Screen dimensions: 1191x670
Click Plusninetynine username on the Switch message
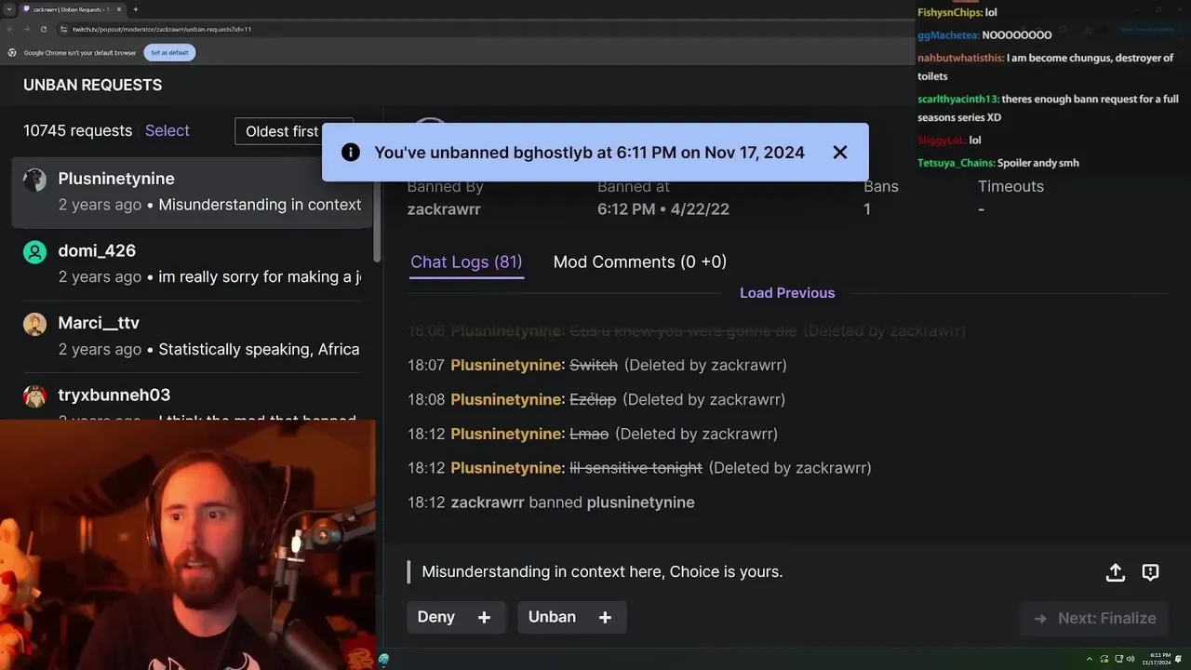(506, 366)
